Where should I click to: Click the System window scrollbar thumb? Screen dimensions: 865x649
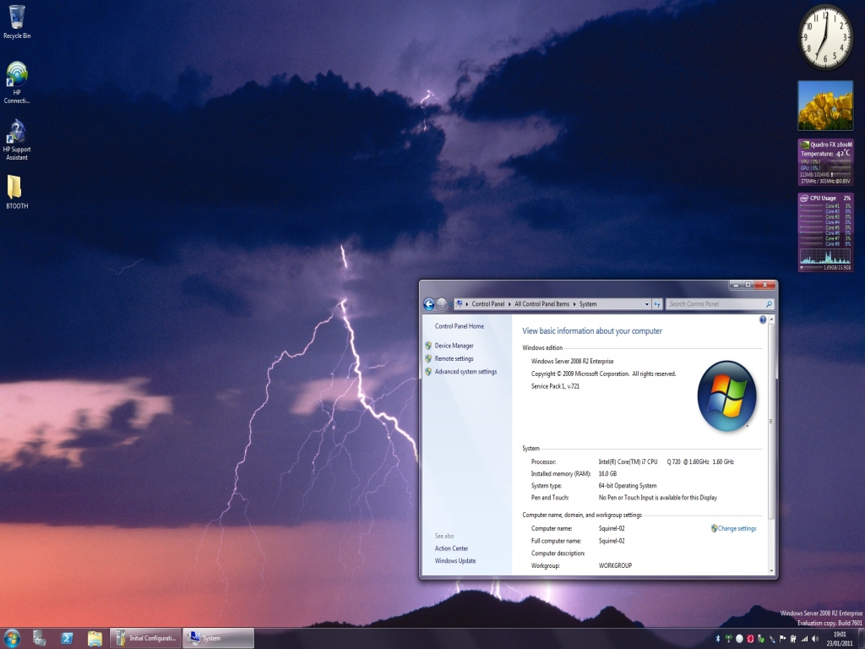771,422
